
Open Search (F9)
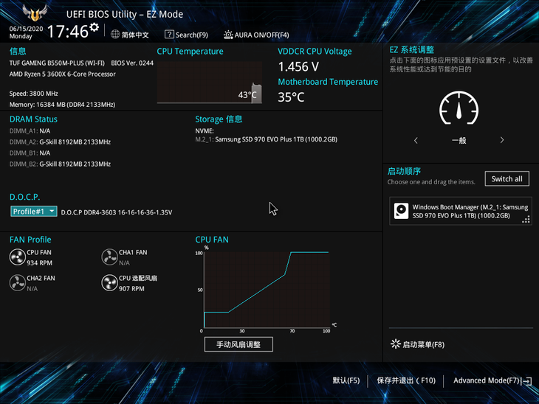click(186, 35)
